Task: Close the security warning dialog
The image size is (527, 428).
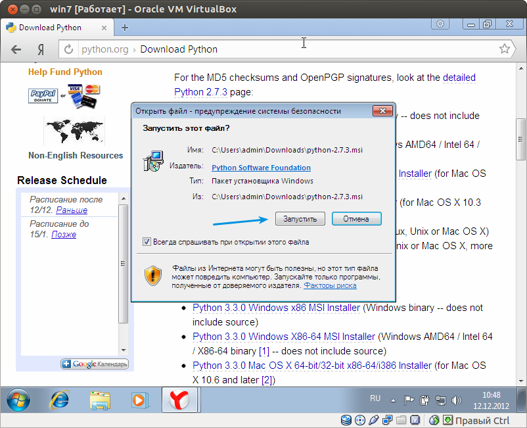Action: coord(382,111)
